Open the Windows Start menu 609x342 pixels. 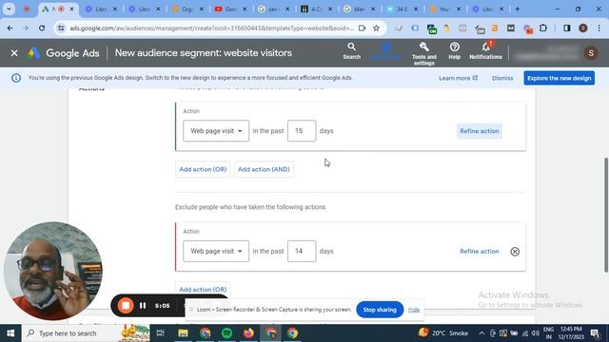10,333
